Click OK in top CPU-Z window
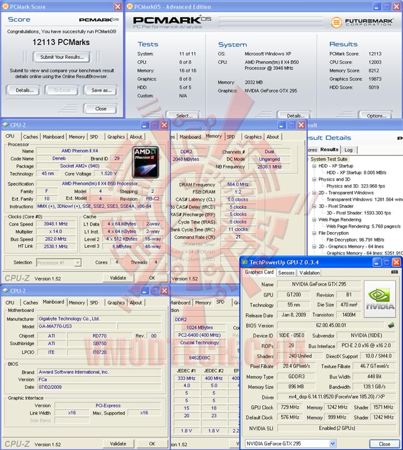The width and height of the screenshot is (403, 450). pyautogui.click(x=152, y=278)
